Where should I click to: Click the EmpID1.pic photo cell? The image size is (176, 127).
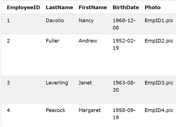pyautogui.click(x=159, y=21)
